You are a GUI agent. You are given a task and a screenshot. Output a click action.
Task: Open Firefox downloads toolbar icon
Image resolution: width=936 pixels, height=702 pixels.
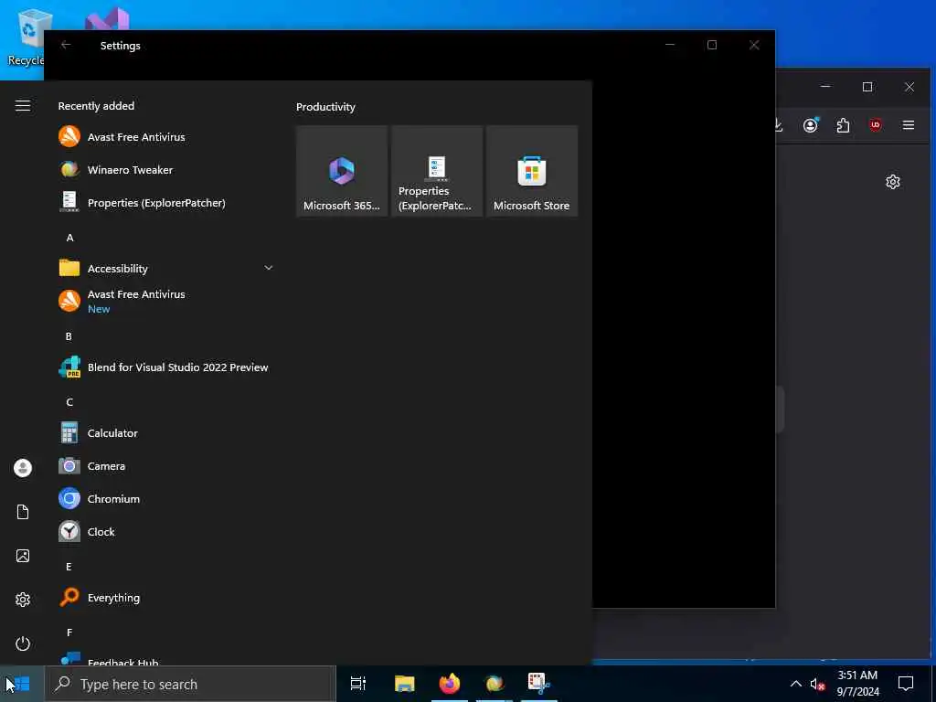click(778, 124)
